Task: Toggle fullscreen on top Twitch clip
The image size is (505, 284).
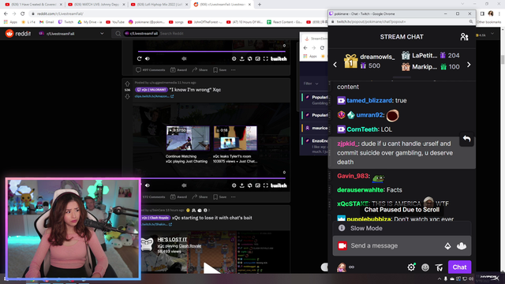Action: point(265,58)
